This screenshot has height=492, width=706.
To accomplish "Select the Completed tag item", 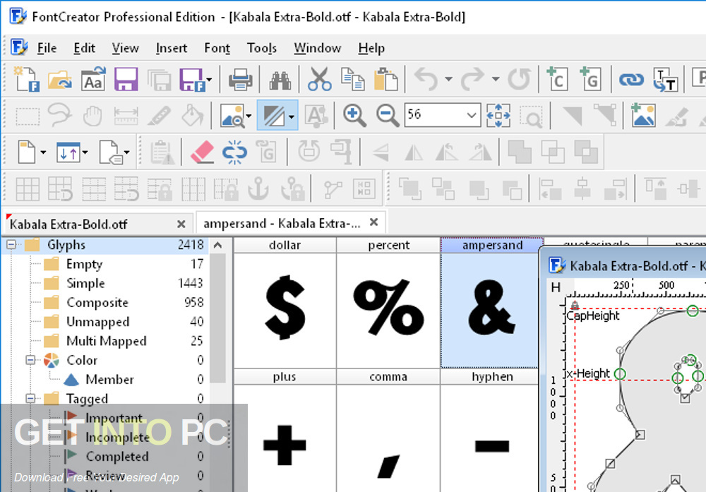I will pyautogui.click(x=117, y=457).
